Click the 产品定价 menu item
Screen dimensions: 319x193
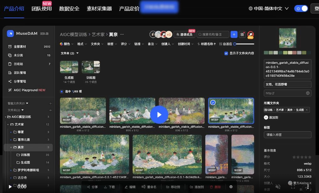tap(129, 9)
